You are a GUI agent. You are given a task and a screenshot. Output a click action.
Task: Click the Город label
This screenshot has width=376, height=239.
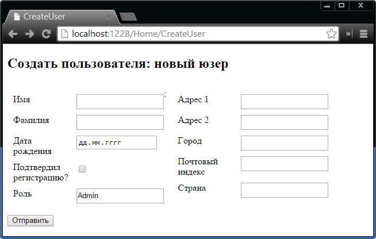[x=190, y=141]
